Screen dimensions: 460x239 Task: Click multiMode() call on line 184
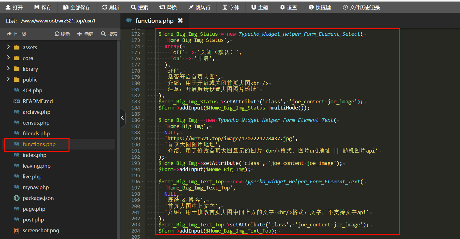289,108
